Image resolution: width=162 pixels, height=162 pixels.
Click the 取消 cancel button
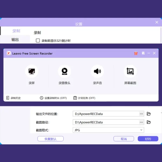[x=124, y=139]
